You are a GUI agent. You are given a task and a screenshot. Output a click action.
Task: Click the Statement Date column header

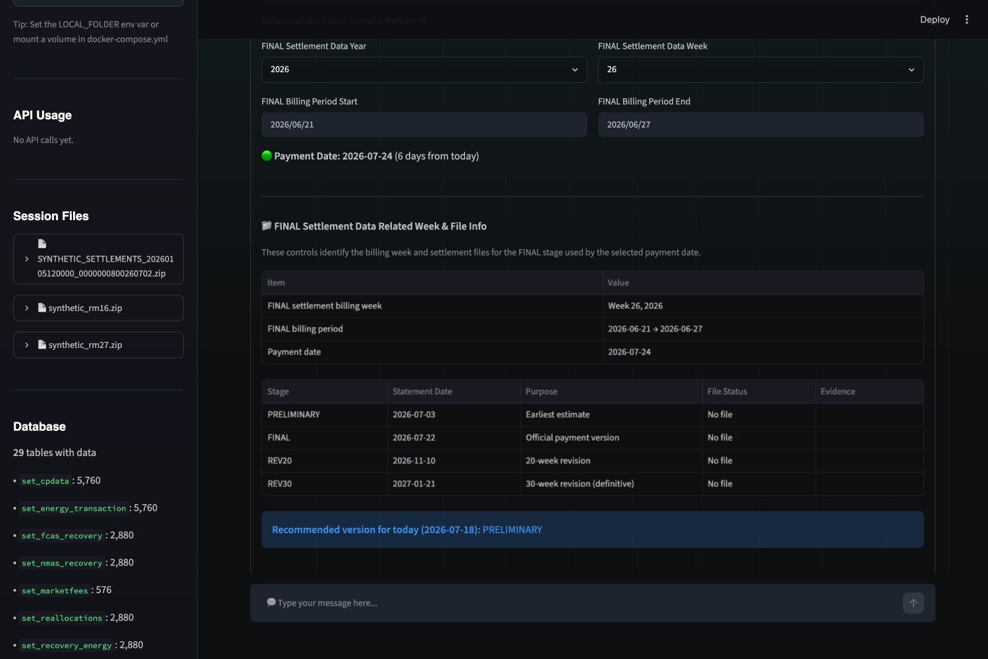click(x=454, y=391)
